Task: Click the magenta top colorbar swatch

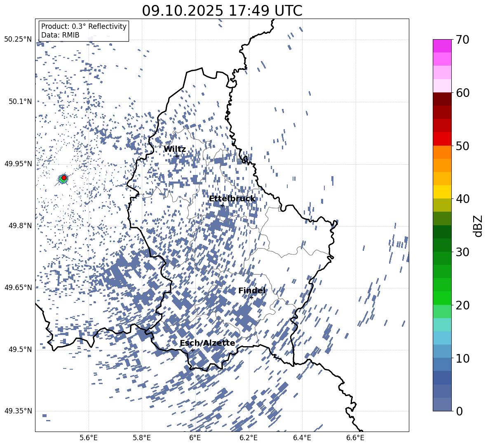Action: [442, 46]
